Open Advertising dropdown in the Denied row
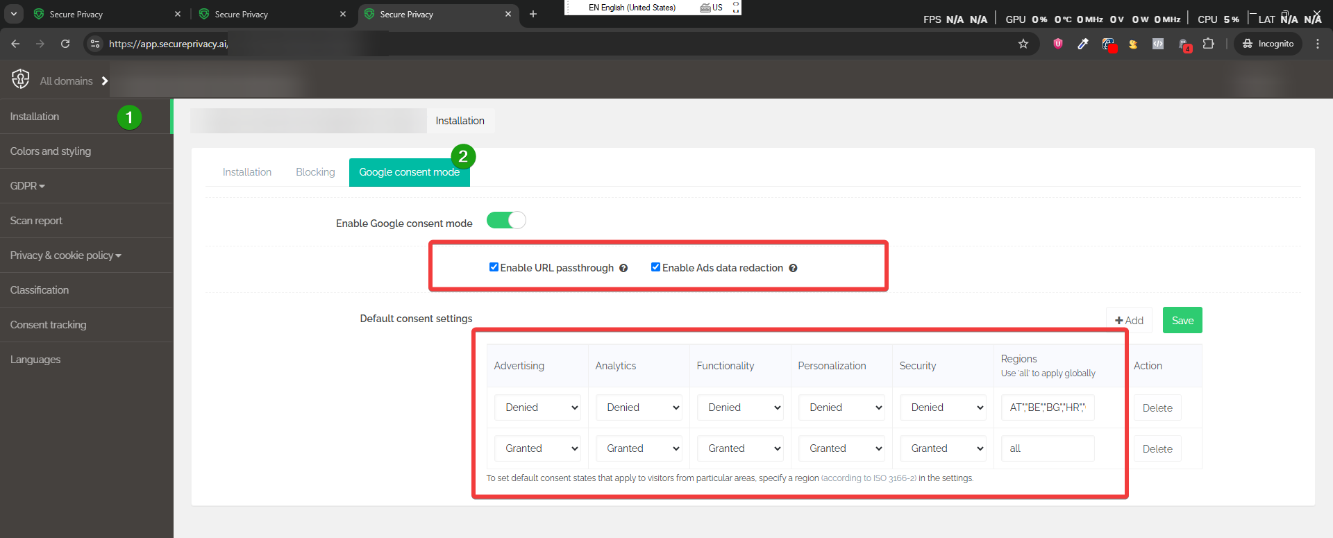This screenshot has height=538, width=1333. (537, 407)
